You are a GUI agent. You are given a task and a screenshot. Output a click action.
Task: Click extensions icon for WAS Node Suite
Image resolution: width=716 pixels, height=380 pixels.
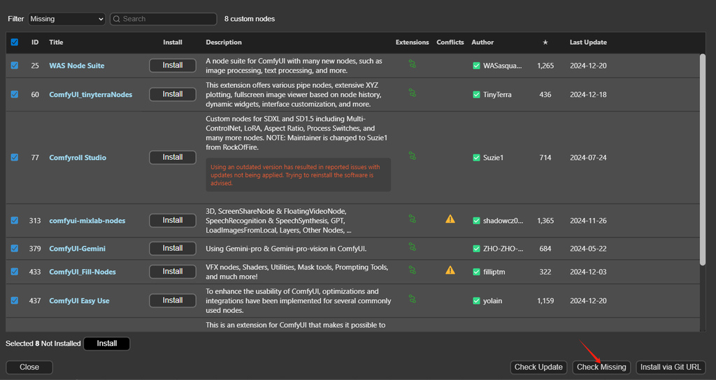[413, 64]
